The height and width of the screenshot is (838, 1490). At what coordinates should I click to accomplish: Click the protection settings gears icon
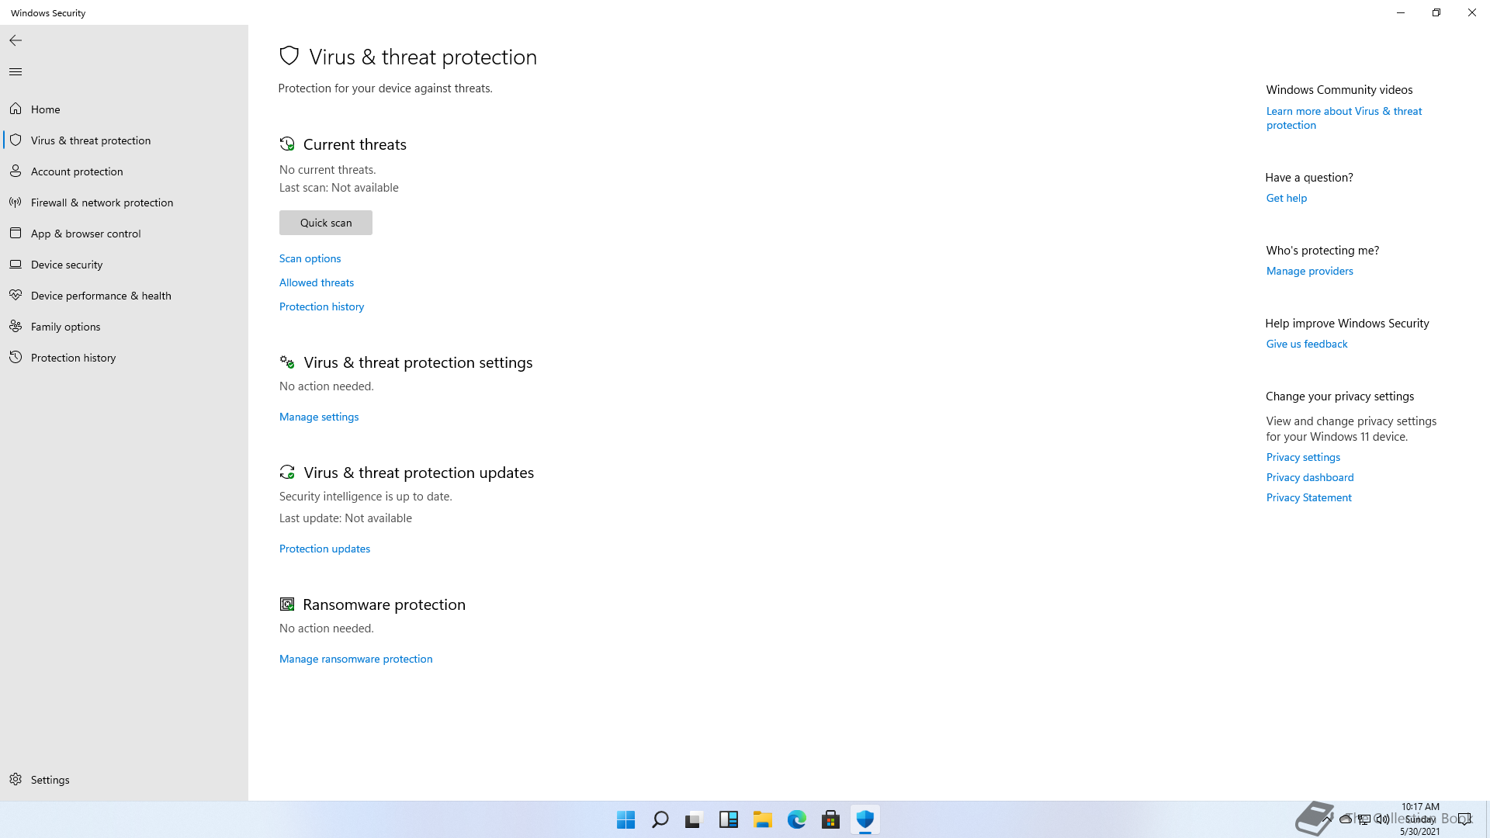coord(287,362)
